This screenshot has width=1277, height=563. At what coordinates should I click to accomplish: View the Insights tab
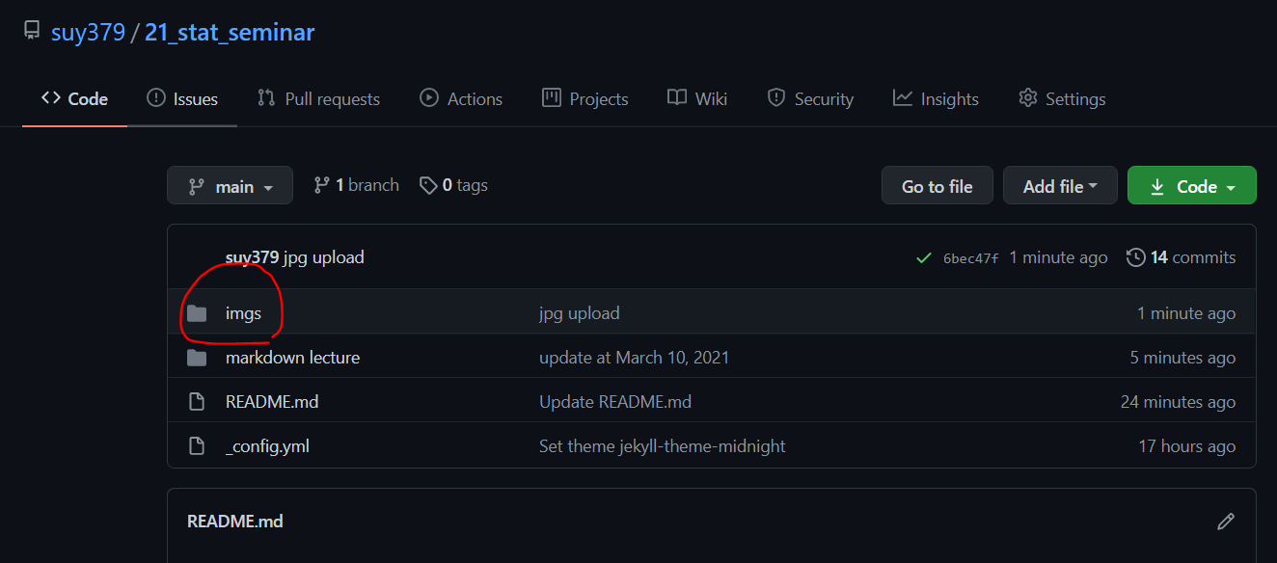tap(936, 98)
